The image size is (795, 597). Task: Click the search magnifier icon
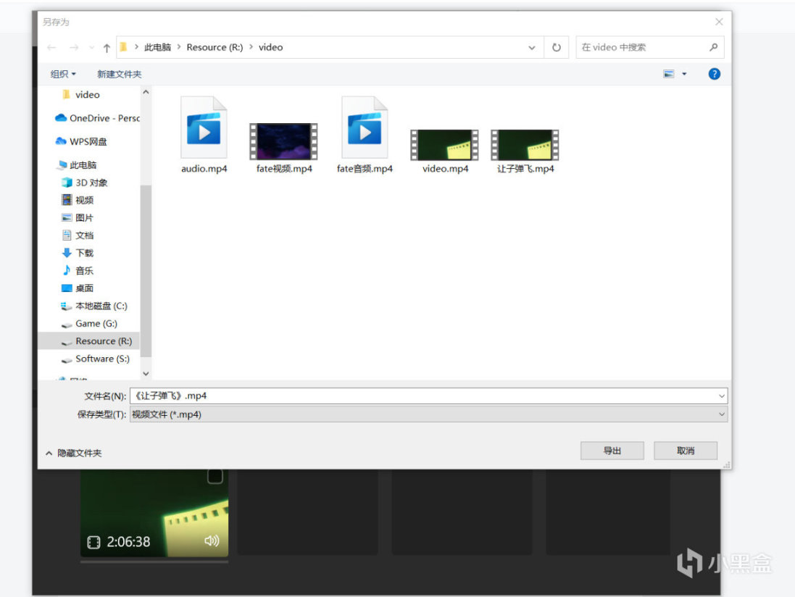click(713, 47)
